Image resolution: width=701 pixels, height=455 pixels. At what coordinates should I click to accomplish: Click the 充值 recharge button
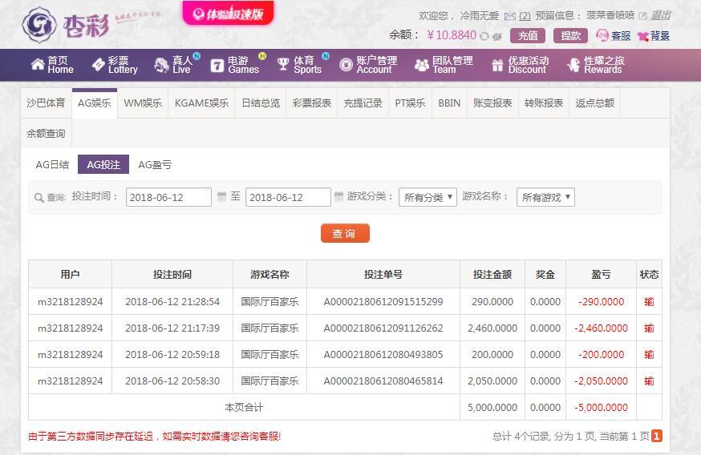528,36
